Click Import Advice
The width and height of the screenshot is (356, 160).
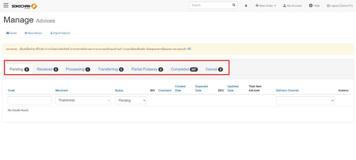pyautogui.click(x=60, y=33)
